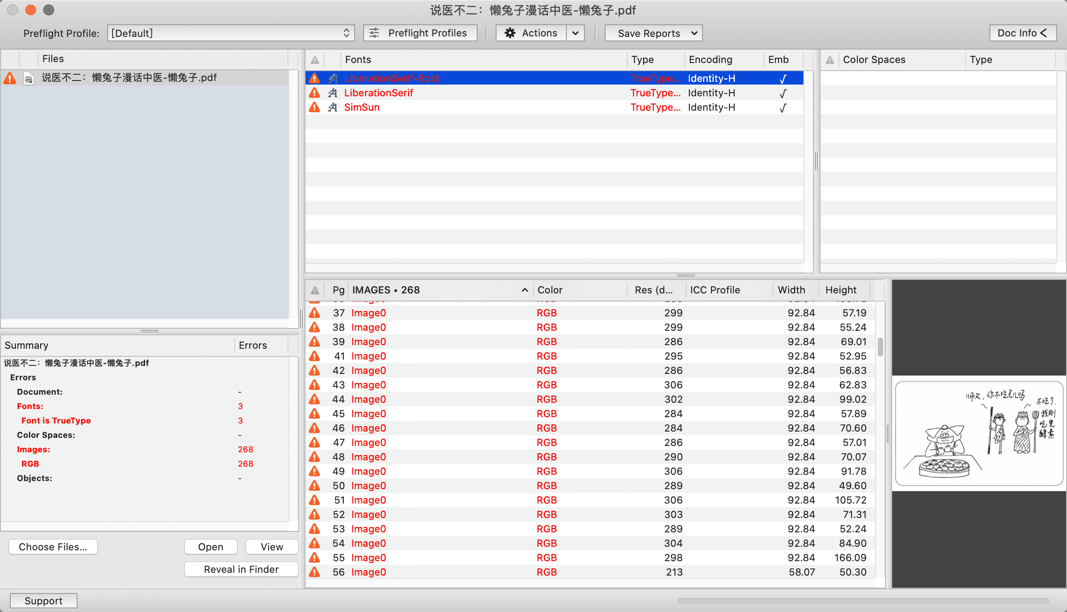Click resolution 306 on page 43 row
Screen dimensions: 1067x612
673,385
